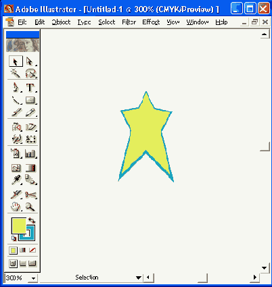Select the Pen tool
This screenshot has height=287, width=272.
point(16,88)
